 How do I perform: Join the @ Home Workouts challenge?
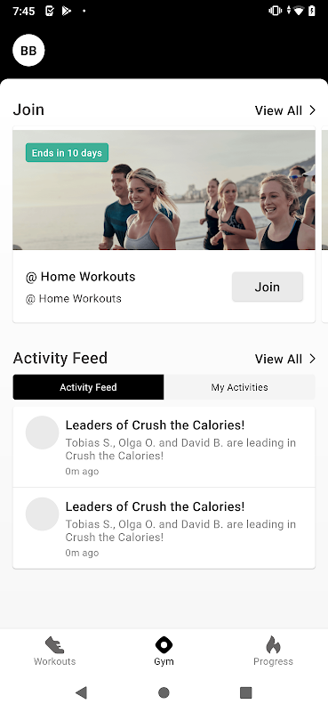(x=268, y=287)
